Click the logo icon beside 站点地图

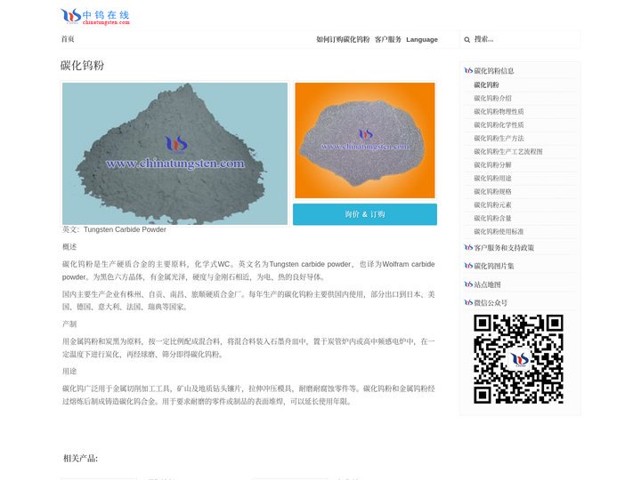(468, 284)
